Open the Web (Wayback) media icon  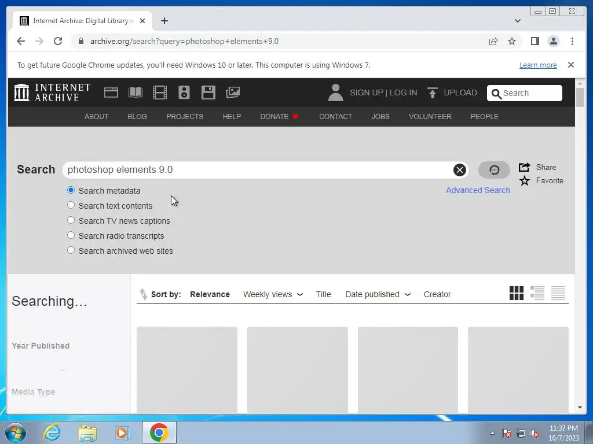(111, 92)
